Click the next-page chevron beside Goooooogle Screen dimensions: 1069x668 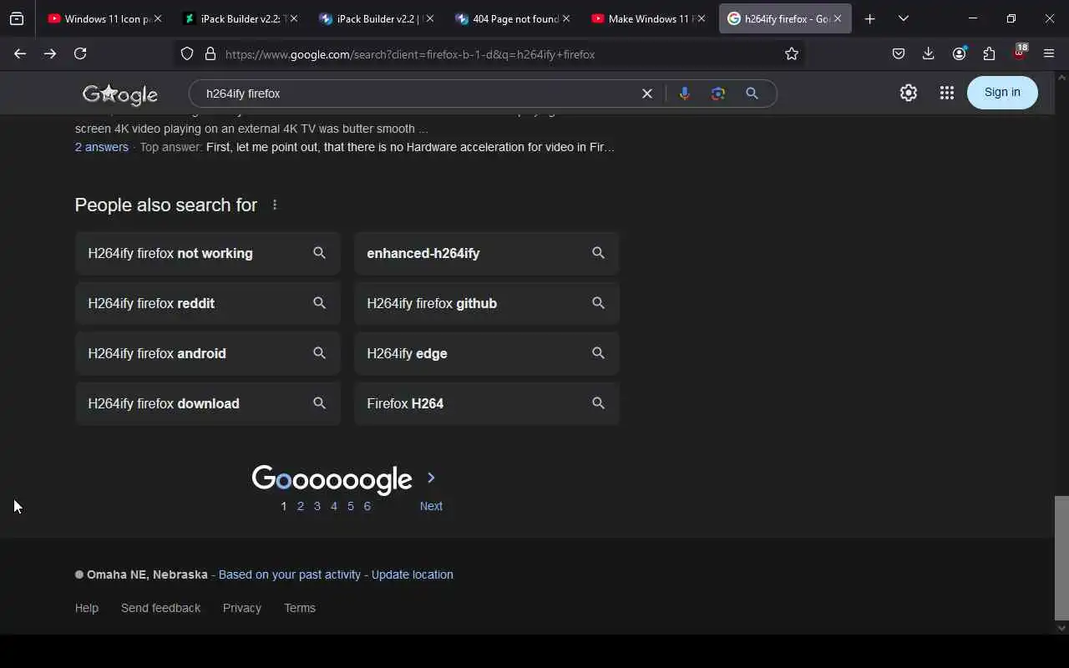431,478
